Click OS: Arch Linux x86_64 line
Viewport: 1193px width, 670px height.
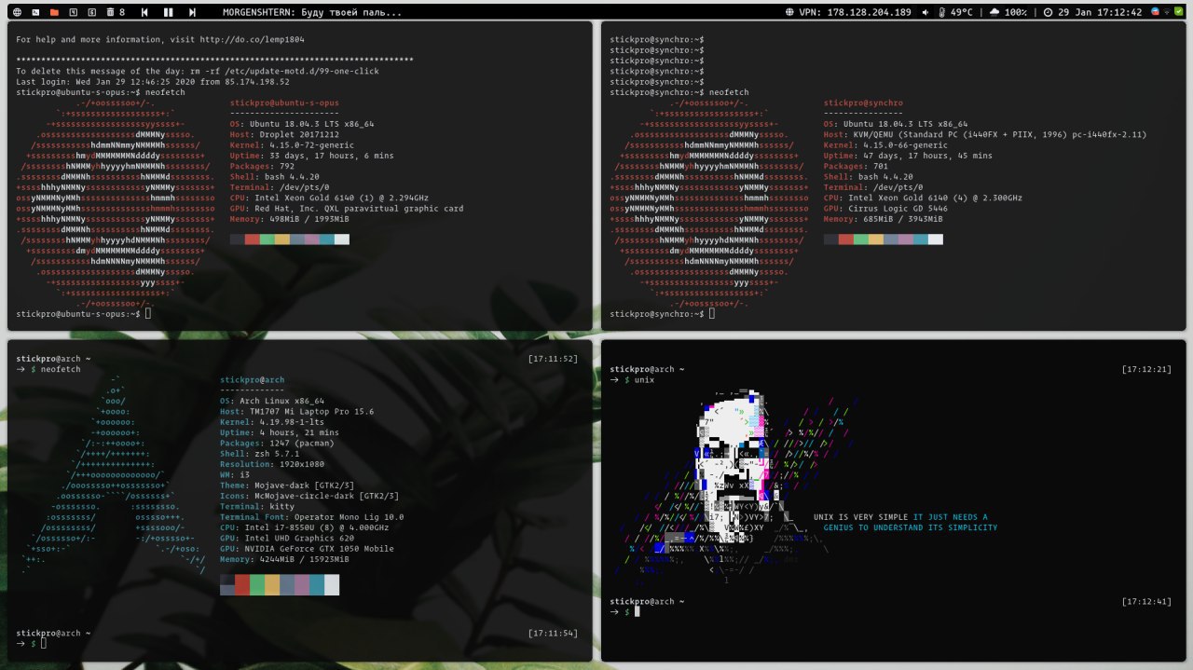point(272,401)
